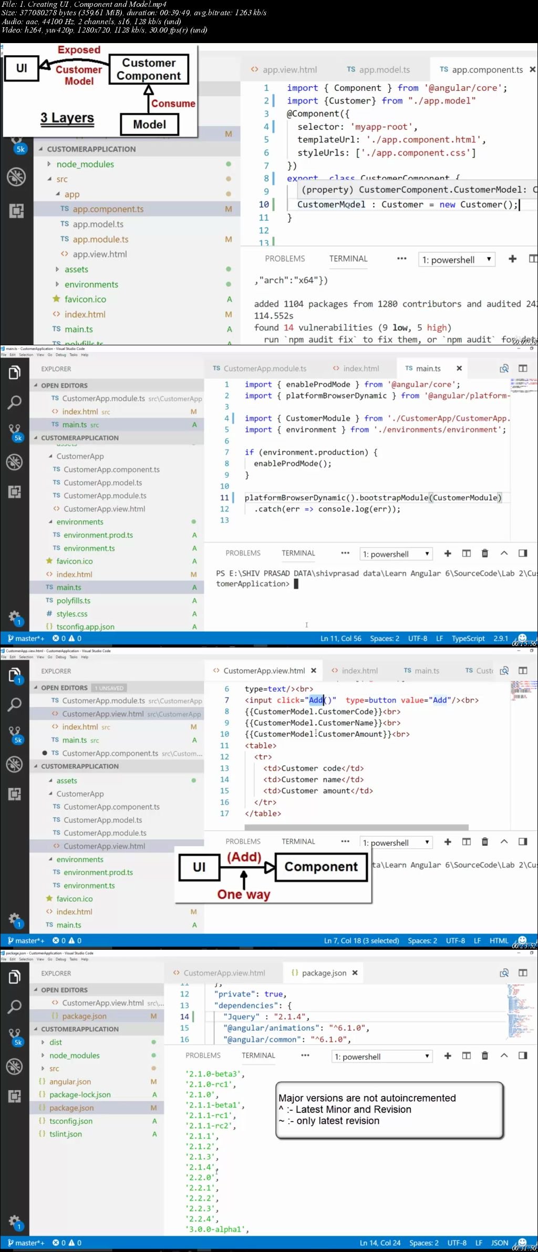The width and height of the screenshot is (538, 1252).
Task: Click Ln 11, Col 56 in status bar
Action: [341, 638]
